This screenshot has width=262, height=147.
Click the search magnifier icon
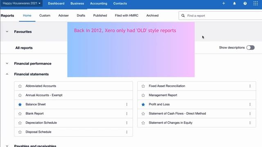(183, 16)
